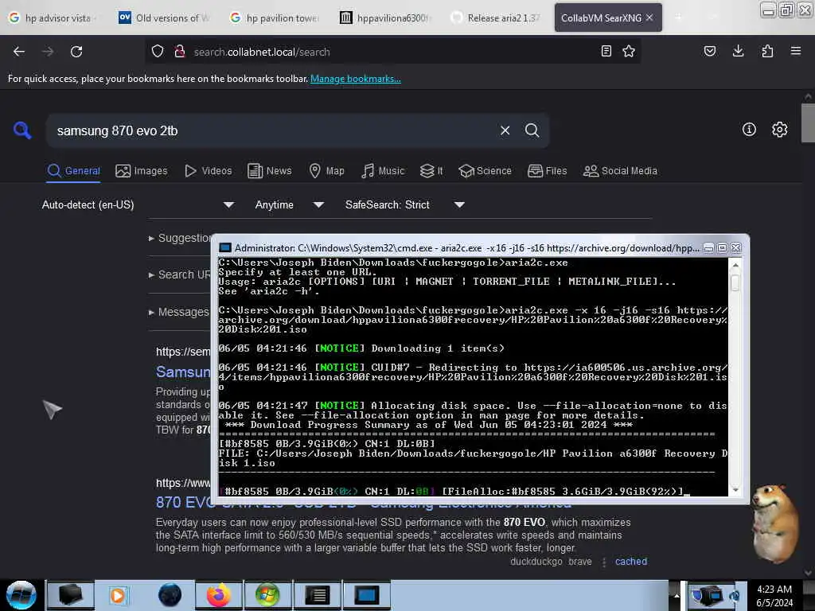
Task: Switch to the Videos search category
Action: click(209, 171)
